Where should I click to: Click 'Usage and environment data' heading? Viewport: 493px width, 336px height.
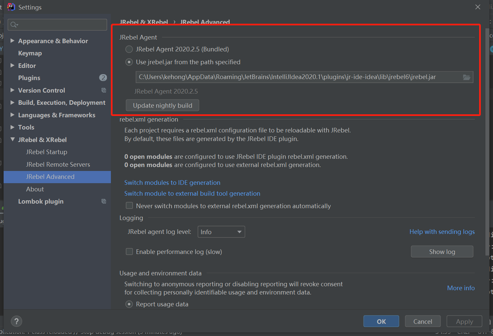[160, 273]
